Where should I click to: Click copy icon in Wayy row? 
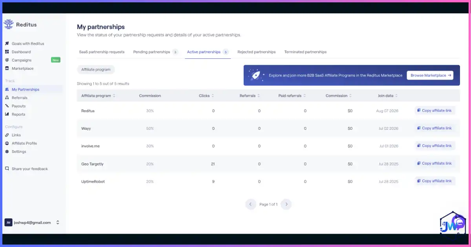coord(419,128)
